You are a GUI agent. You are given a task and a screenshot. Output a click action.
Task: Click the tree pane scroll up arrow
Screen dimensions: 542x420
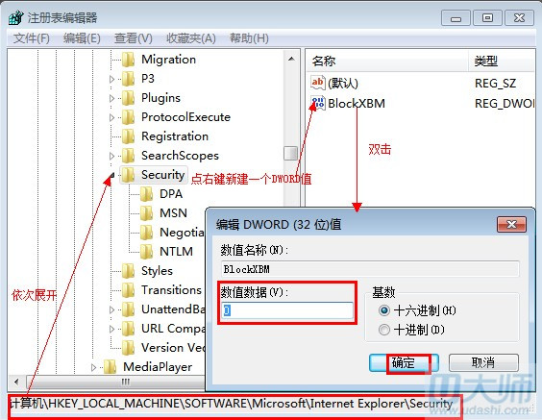click(x=291, y=60)
